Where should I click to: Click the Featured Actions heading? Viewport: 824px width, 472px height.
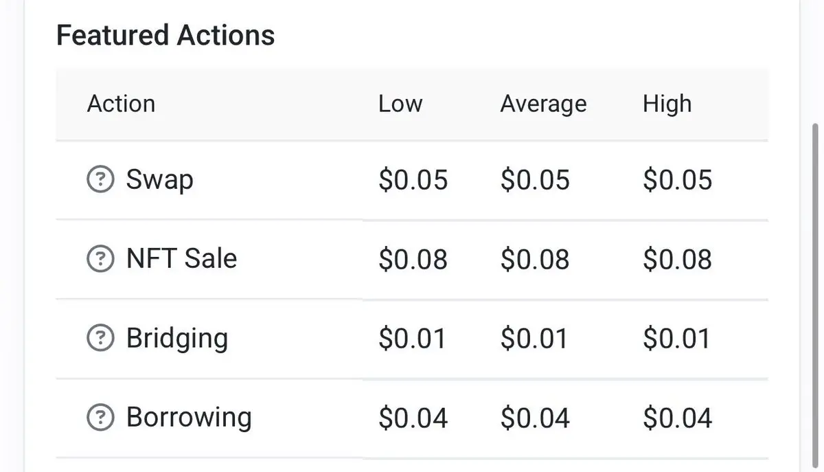pyautogui.click(x=165, y=35)
